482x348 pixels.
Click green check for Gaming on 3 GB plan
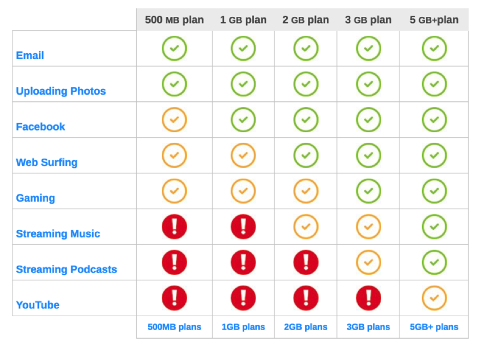pyautogui.click(x=368, y=191)
